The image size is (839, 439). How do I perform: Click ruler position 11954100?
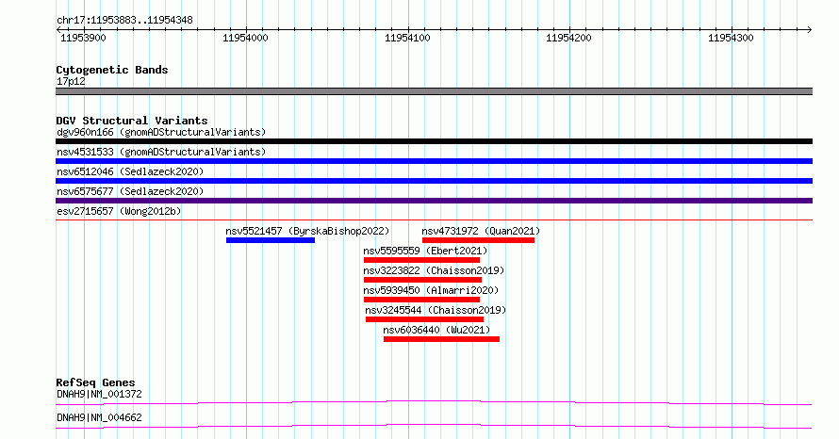click(x=408, y=38)
